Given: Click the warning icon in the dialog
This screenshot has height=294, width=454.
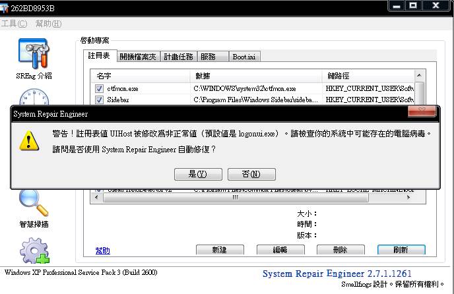Looking at the screenshot, I should [x=29, y=141].
